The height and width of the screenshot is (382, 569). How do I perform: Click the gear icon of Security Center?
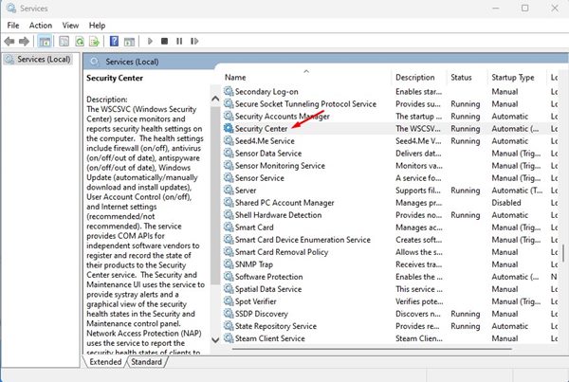pyautogui.click(x=229, y=128)
